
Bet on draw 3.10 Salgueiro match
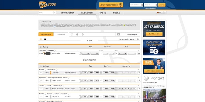(91, 97)
